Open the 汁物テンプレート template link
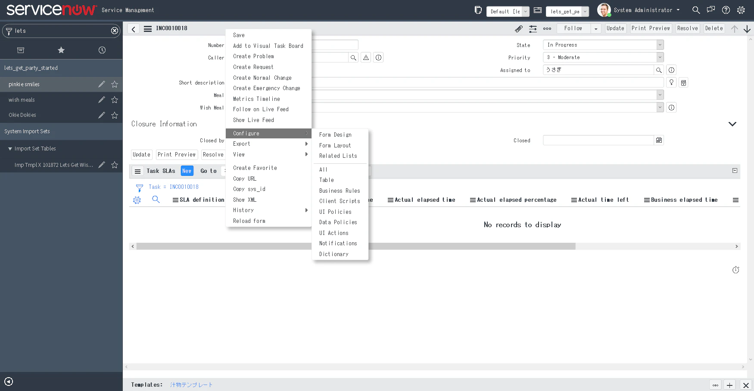The height and width of the screenshot is (391, 754). tap(191, 385)
